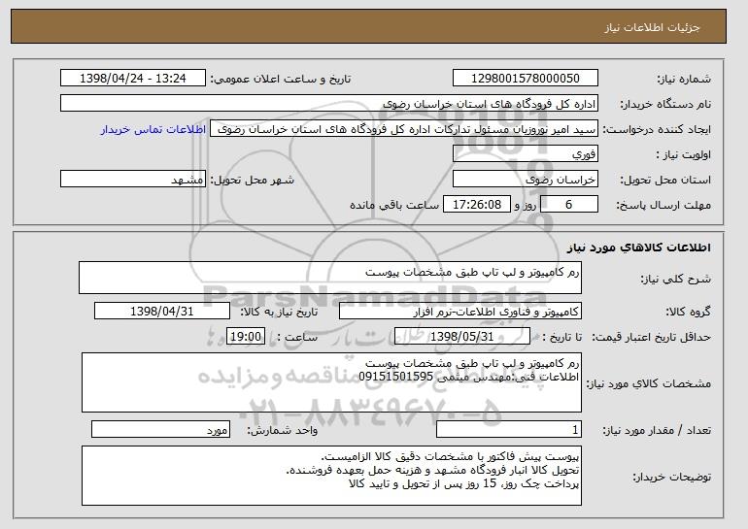Click the remaining time field 17:26:08
The height and width of the screenshot is (529, 748).
(477, 205)
